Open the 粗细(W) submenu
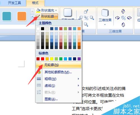The height and width of the screenshot is (115, 140). [59, 79]
